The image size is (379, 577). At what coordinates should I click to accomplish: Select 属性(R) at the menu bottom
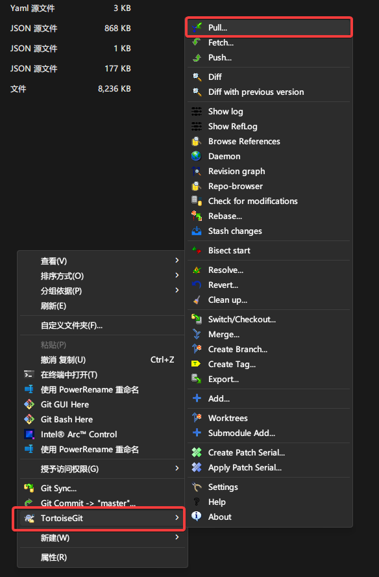[103, 557]
